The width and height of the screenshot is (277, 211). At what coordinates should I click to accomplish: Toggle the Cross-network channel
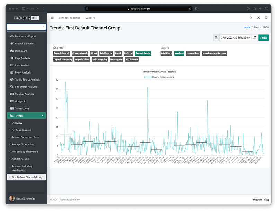pos(80,53)
